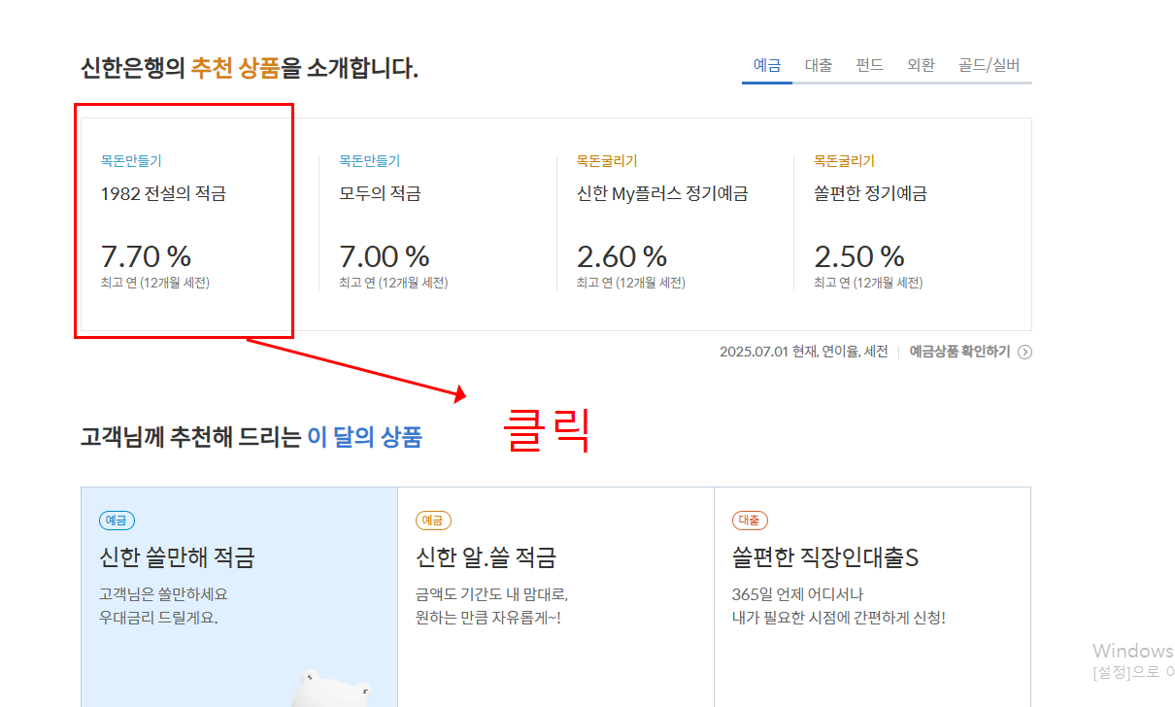
Task: Click the 예금 badge on 신한 알.쏠 적금
Action: coord(433,521)
